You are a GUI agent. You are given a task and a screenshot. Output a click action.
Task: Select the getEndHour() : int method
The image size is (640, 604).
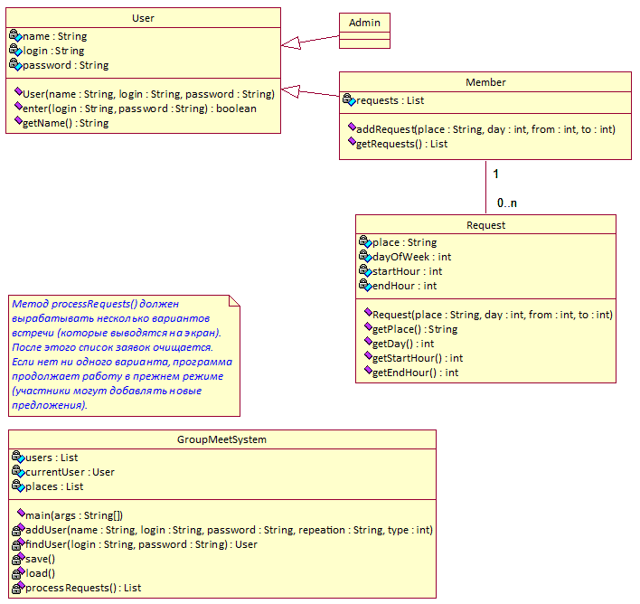point(416,373)
